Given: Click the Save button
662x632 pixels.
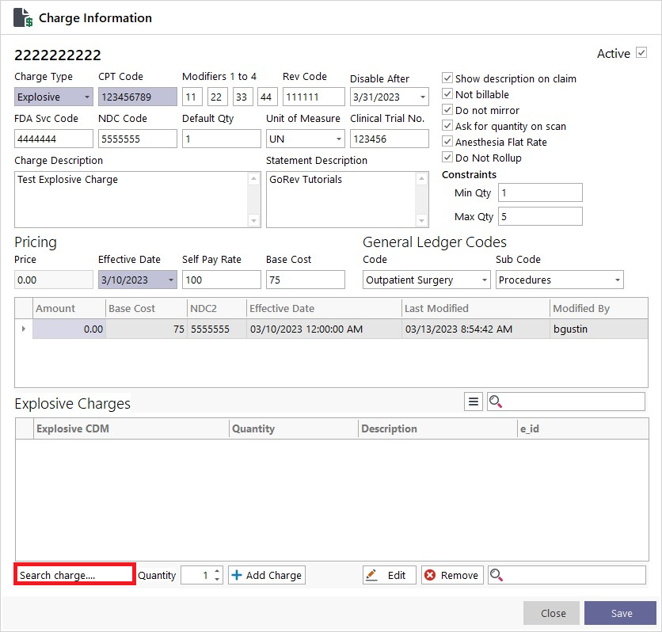Looking at the screenshot, I should (x=620, y=613).
